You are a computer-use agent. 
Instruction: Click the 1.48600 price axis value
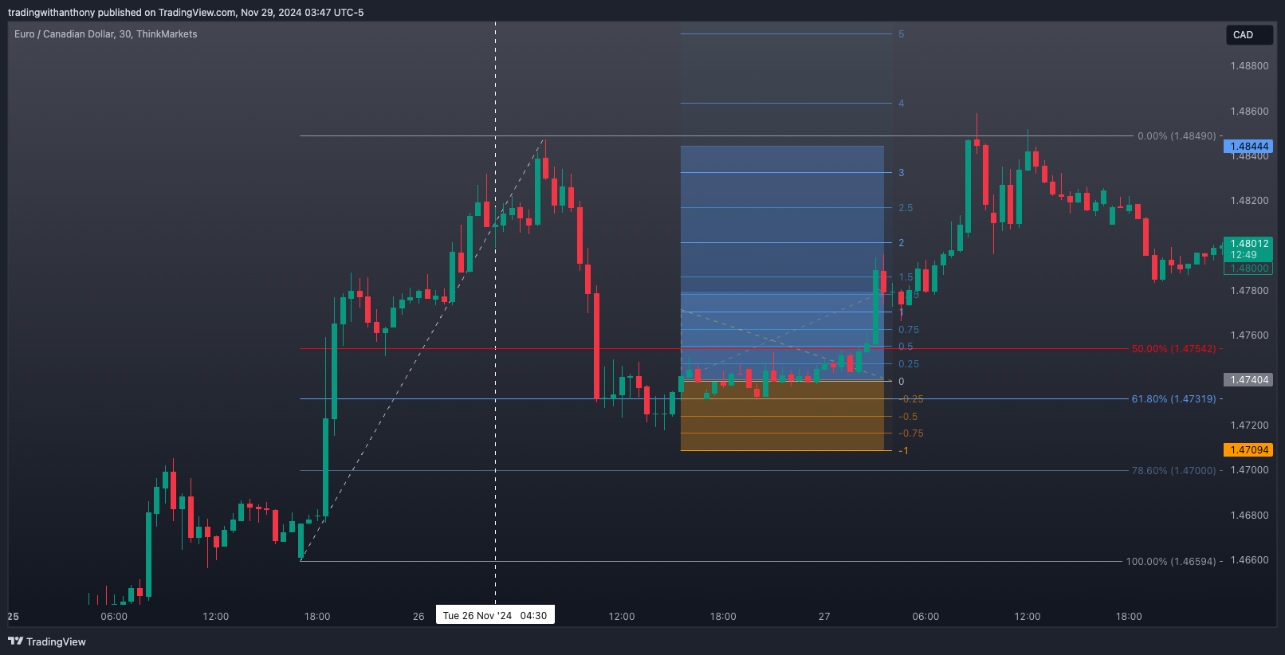[1249, 112]
